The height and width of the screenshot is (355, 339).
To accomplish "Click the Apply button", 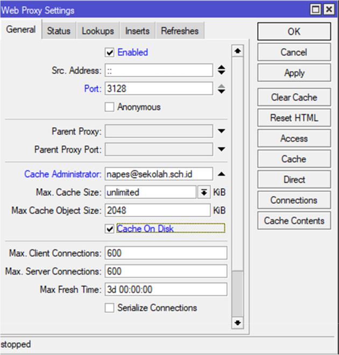I will click(294, 73).
